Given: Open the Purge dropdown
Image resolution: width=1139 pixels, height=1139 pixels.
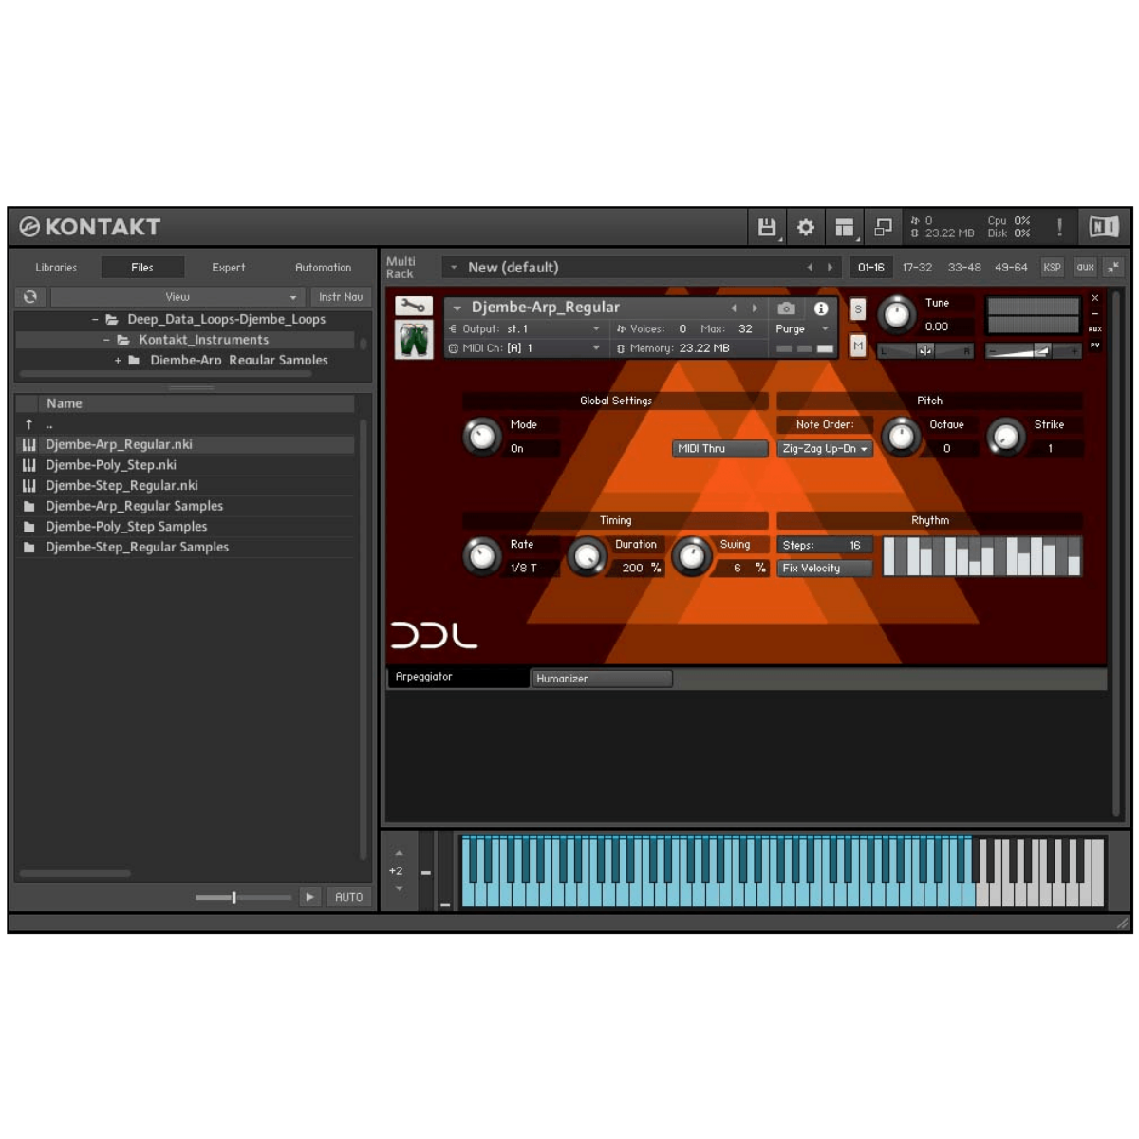Looking at the screenshot, I should [802, 329].
